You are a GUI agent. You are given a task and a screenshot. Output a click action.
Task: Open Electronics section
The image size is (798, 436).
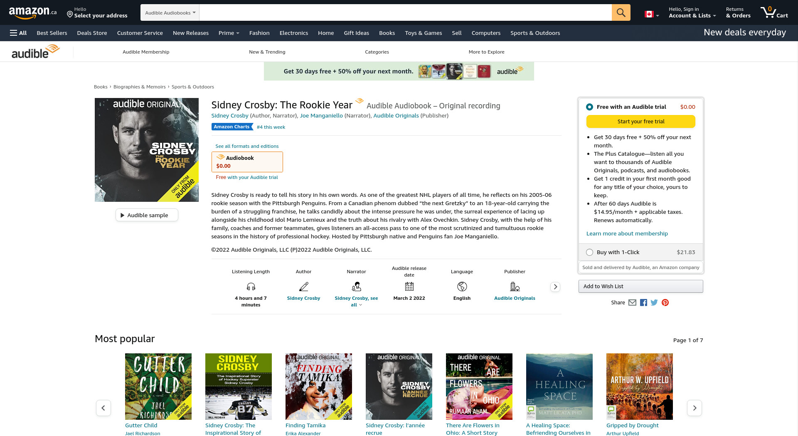coord(293,33)
